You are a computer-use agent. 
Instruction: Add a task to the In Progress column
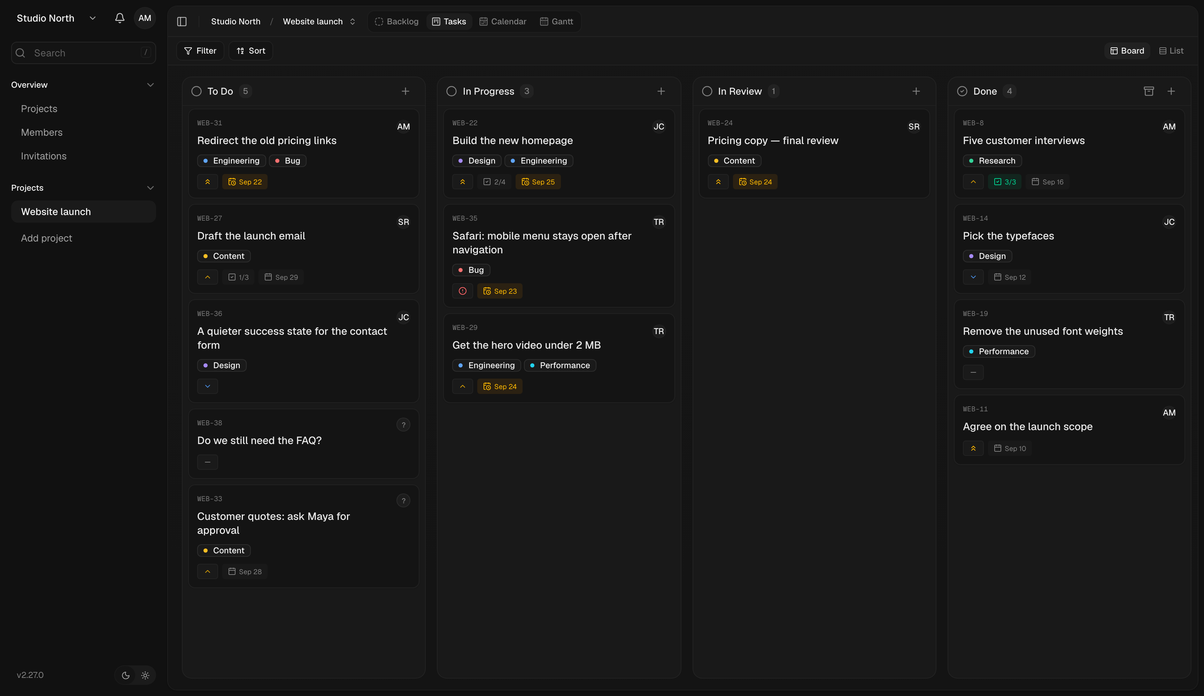point(661,91)
